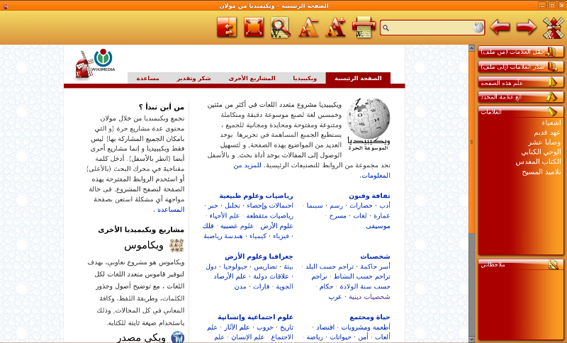Open find-in-page with the magnifier icon
This screenshot has height=343, width=567.
coord(281,27)
